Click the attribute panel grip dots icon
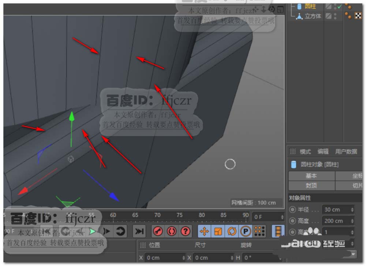Viewport: 366px width, 266px height. pyautogui.click(x=292, y=151)
